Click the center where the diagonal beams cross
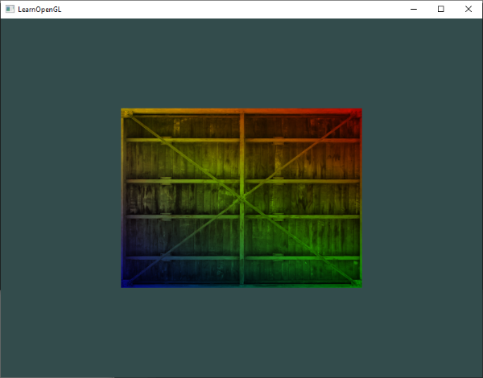This screenshot has width=483, height=378. 242,199
